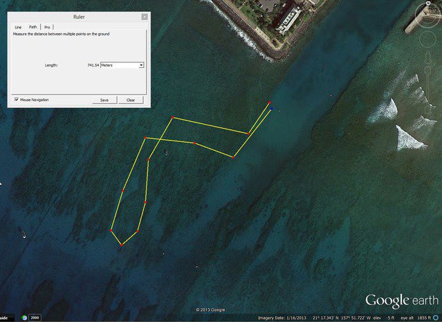
Task: Click the 'Length:' label
Action: pyautogui.click(x=51, y=65)
